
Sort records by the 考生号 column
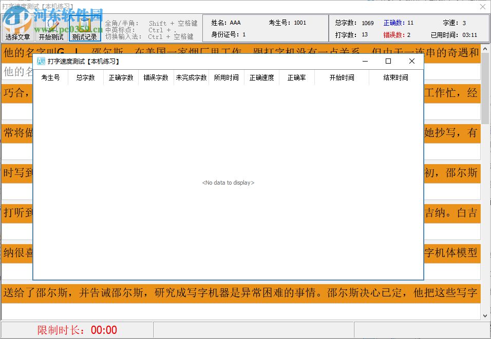(x=50, y=78)
